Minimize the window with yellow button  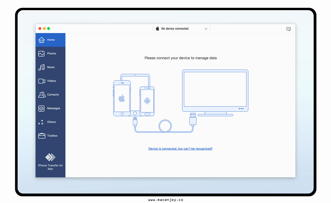(44, 28)
